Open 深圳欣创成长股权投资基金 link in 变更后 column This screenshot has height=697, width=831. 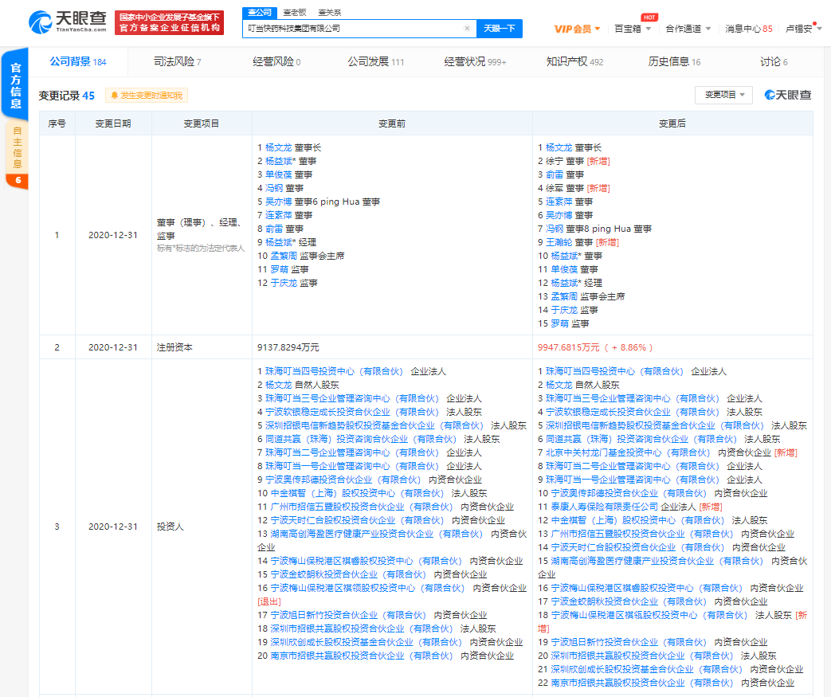pos(647,670)
